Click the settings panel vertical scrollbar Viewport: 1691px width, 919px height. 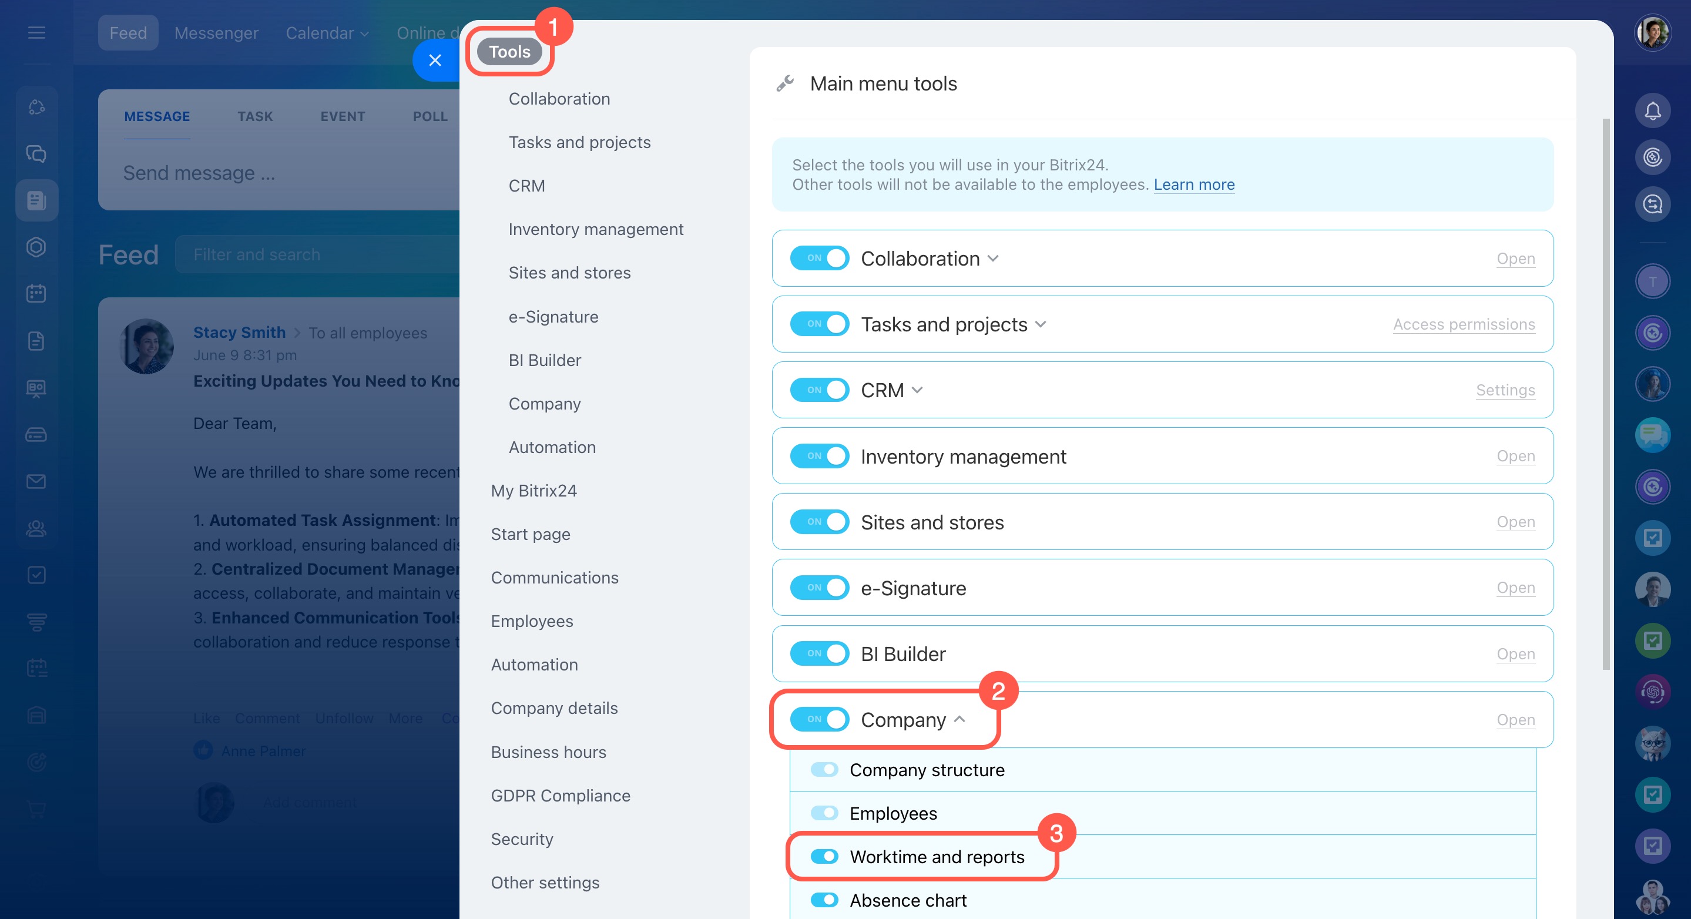1606,394
